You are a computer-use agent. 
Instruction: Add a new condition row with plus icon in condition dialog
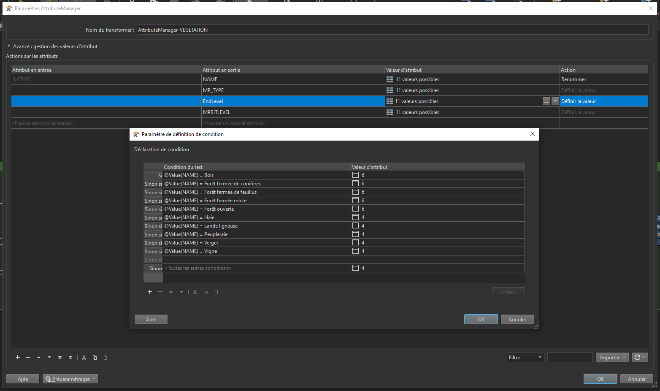pyautogui.click(x=150, y=292)
